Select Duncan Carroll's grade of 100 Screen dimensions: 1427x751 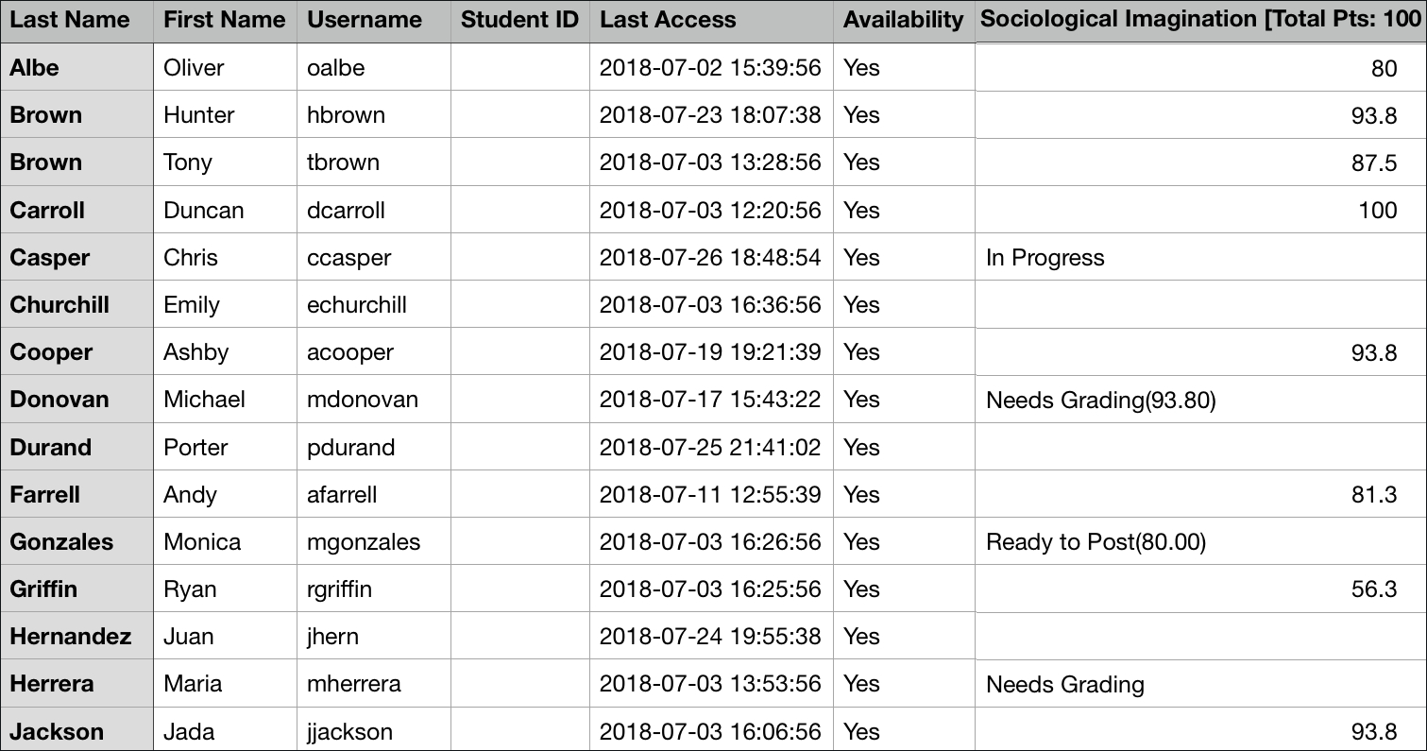pyautogui.click(x=1377, y=210)
